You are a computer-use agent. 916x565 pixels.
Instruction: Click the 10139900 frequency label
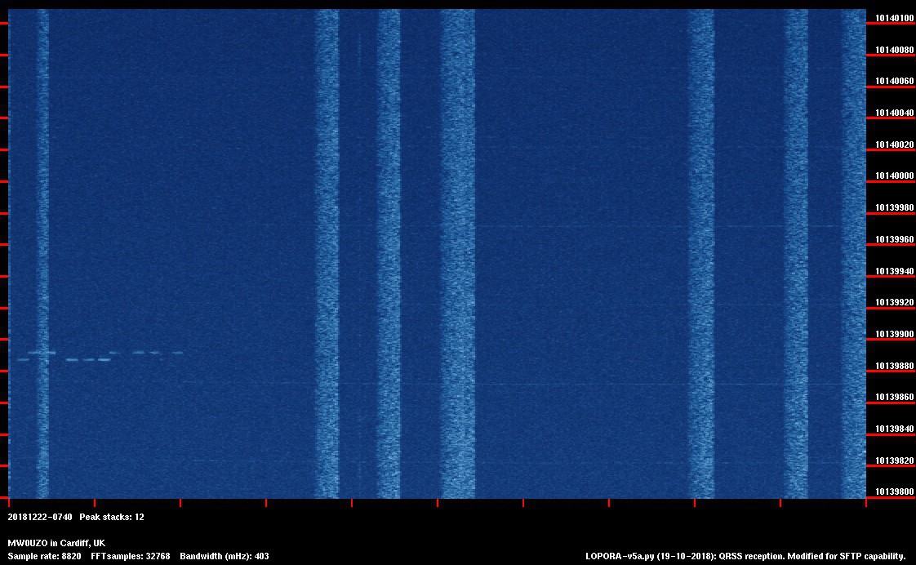coord(894,335)
